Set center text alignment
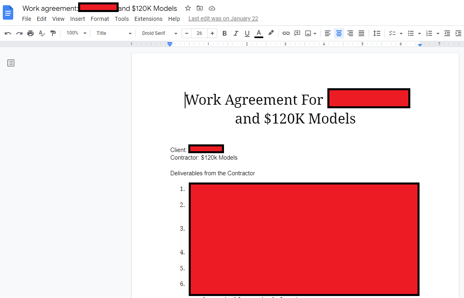This screenshot has height=298, width=464. click(339, 33)
